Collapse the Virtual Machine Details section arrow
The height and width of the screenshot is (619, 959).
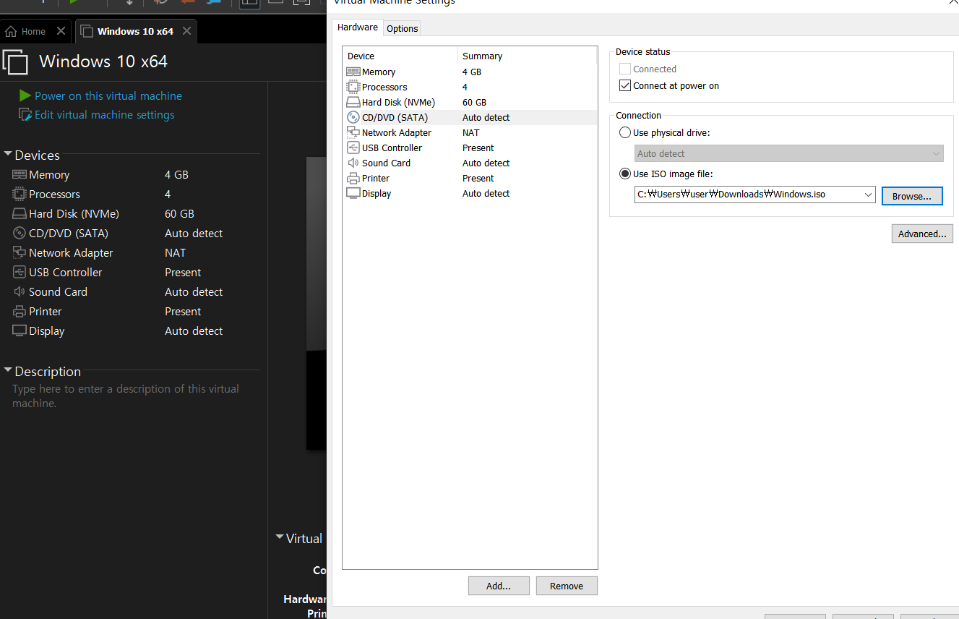(x=280, y=537)
